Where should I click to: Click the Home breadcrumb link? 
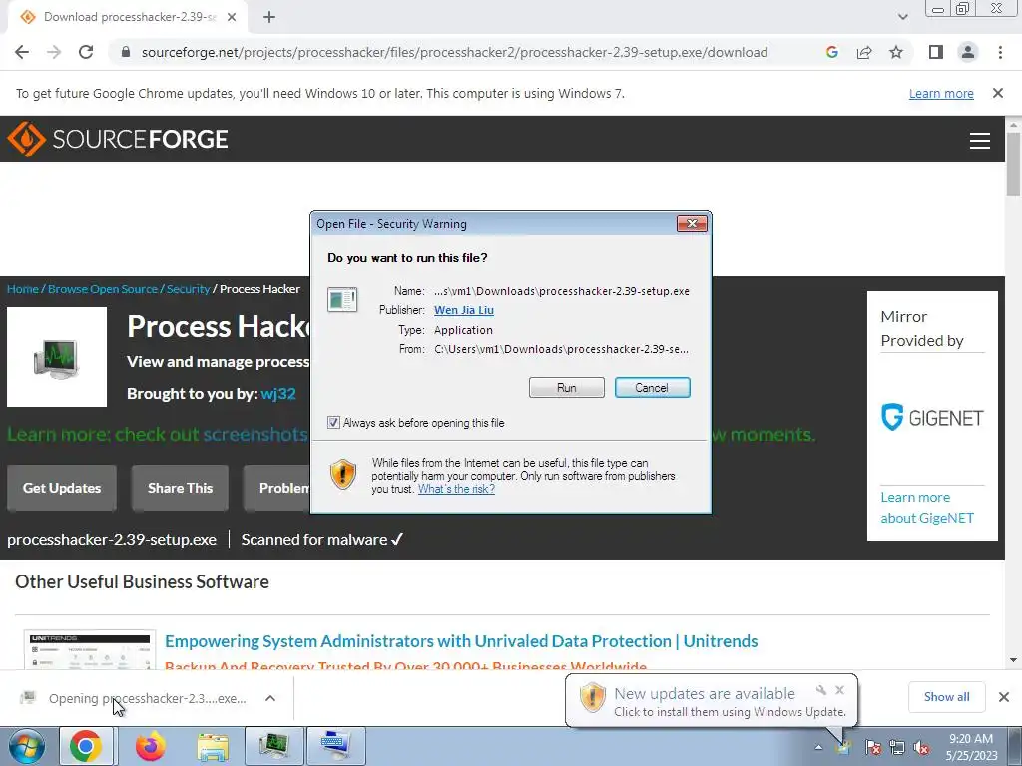[23, 289]
